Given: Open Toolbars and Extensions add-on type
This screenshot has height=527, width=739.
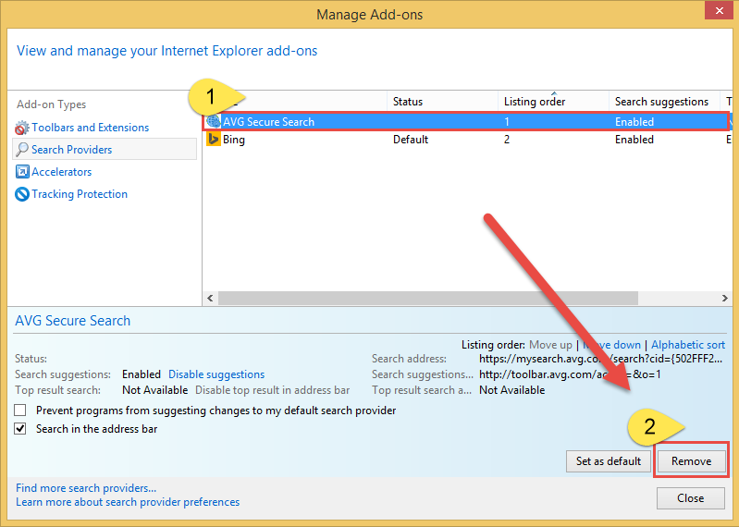Looking at the screenshot, I should tap(90, 128).
